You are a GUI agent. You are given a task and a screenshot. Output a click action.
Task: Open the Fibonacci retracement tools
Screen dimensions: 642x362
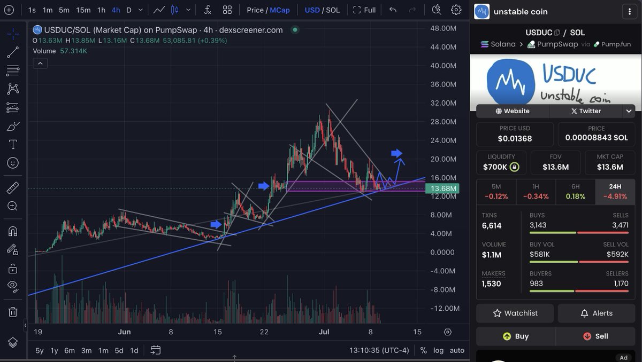13,70
